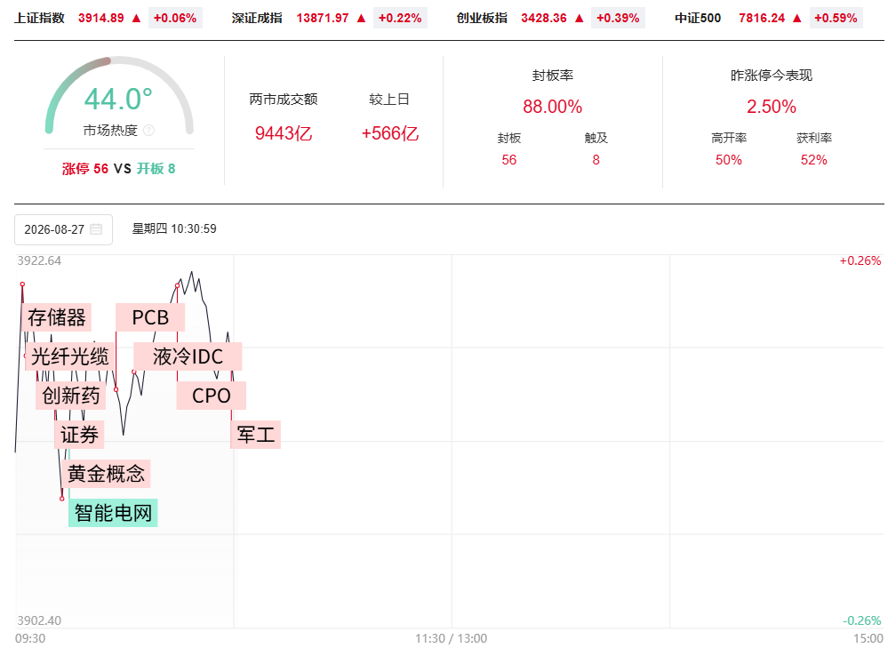
Task: Click the calendar icon in date field
Action: (x=96, y=229)
